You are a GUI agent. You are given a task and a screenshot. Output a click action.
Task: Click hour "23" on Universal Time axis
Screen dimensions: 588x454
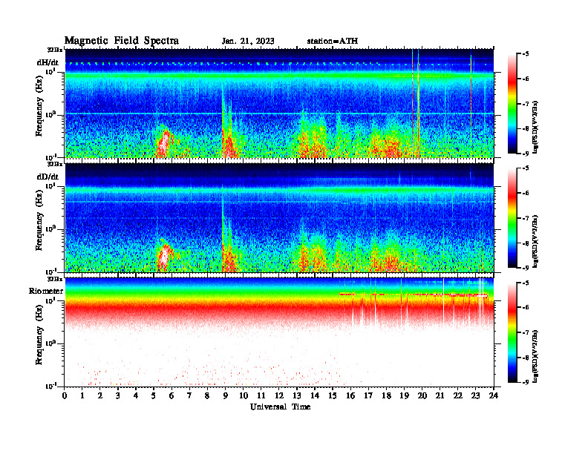[x=475, y=395]
